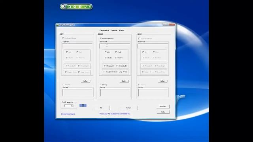Focus the String text box in LEFT panel
Viewport: 253px width, 142px height.
coord(77,93)
